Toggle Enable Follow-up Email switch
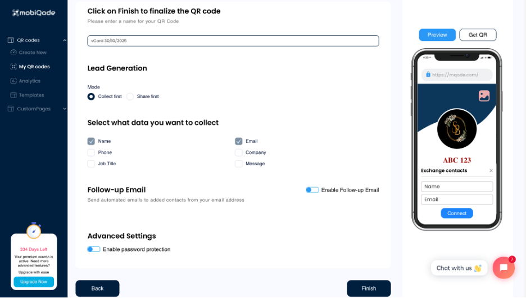This screenshot has height=298, width=526. pos(312,190)
